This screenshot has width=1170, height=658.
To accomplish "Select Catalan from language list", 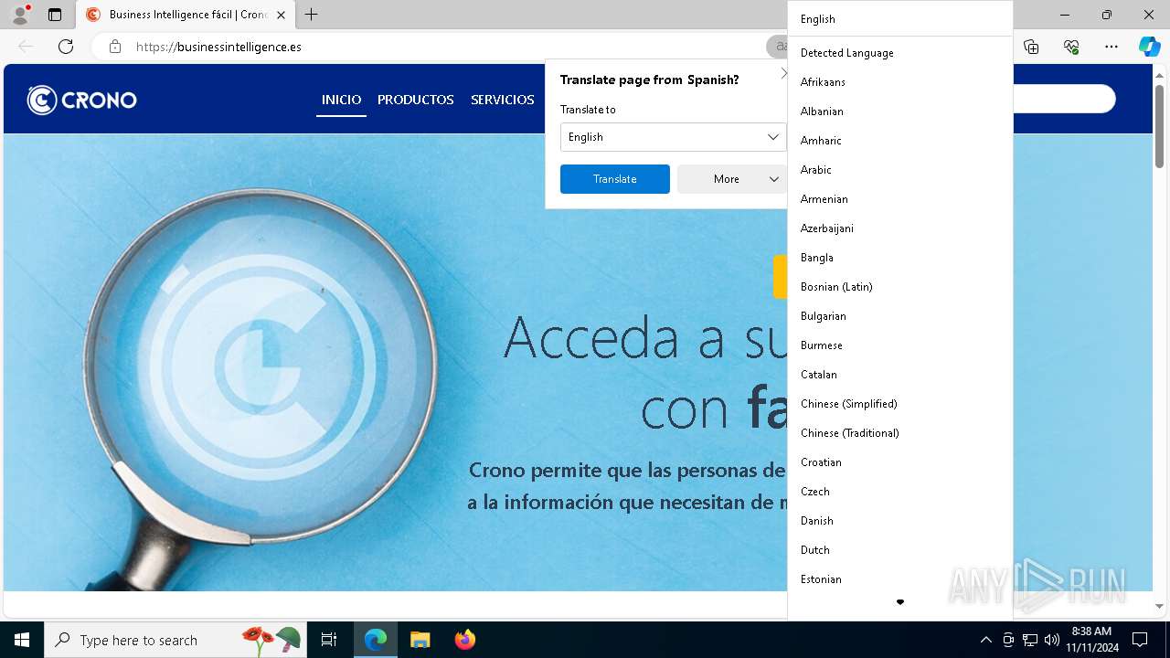I will tap(900, 375).
